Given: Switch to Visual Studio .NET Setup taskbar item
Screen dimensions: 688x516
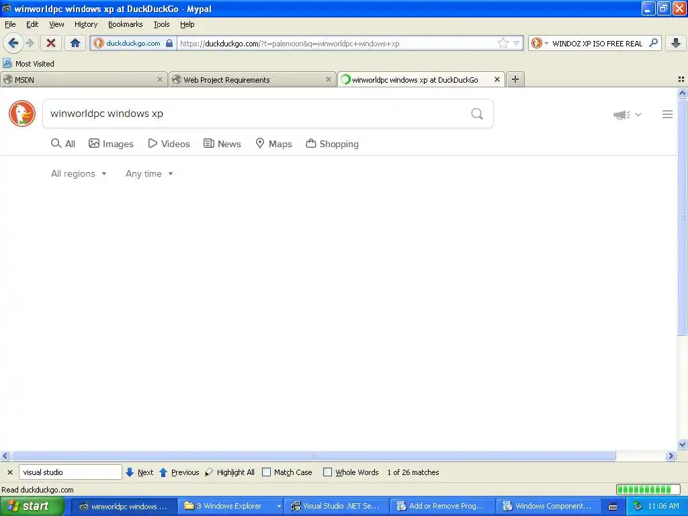Looking at the screenshot, I should pos(337,507).
